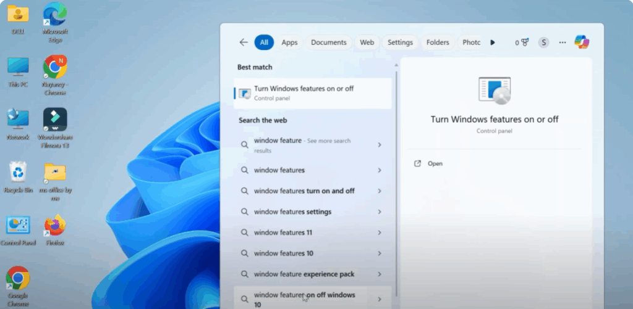The width and height of the screenshot is (633, 309).
Task: Expand the 'window features' suggestion chevron
Action: (380, 170)
